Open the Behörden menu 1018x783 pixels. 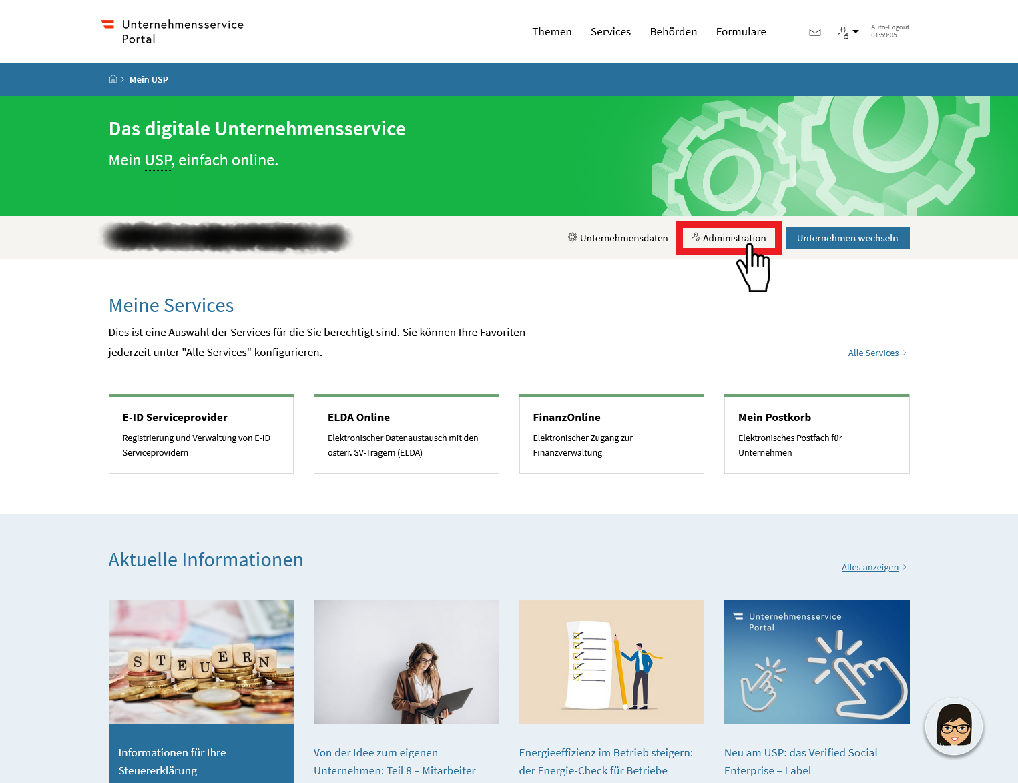pos(674,31)
